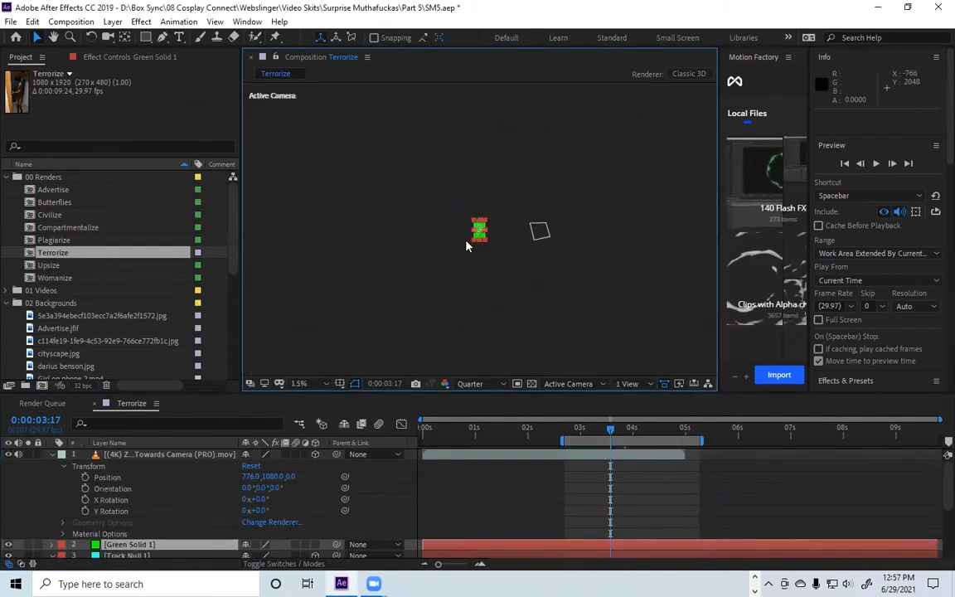Screen dimensions: 955x597
Task: Activate the Eraser tool
Action: pyautogui.click(x=234, y=37)
